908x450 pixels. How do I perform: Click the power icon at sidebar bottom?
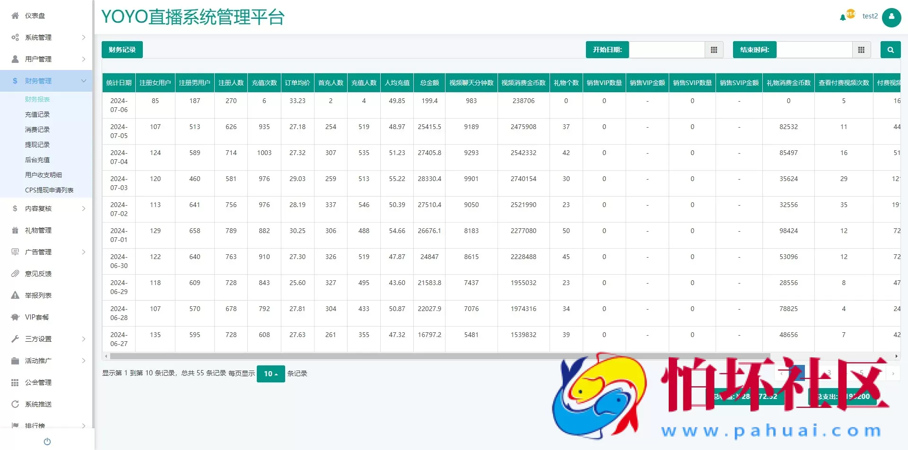click(47, 441)
